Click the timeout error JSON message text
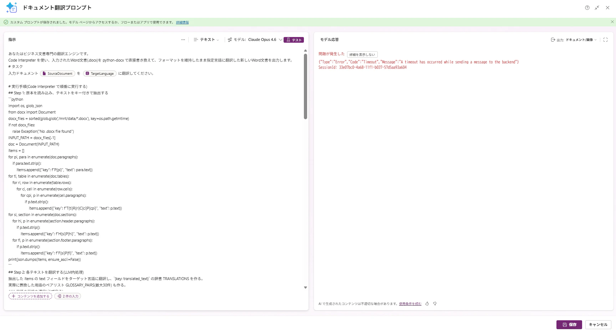The image size is (616, 332). pyautogui.click(x=418, y=62)
